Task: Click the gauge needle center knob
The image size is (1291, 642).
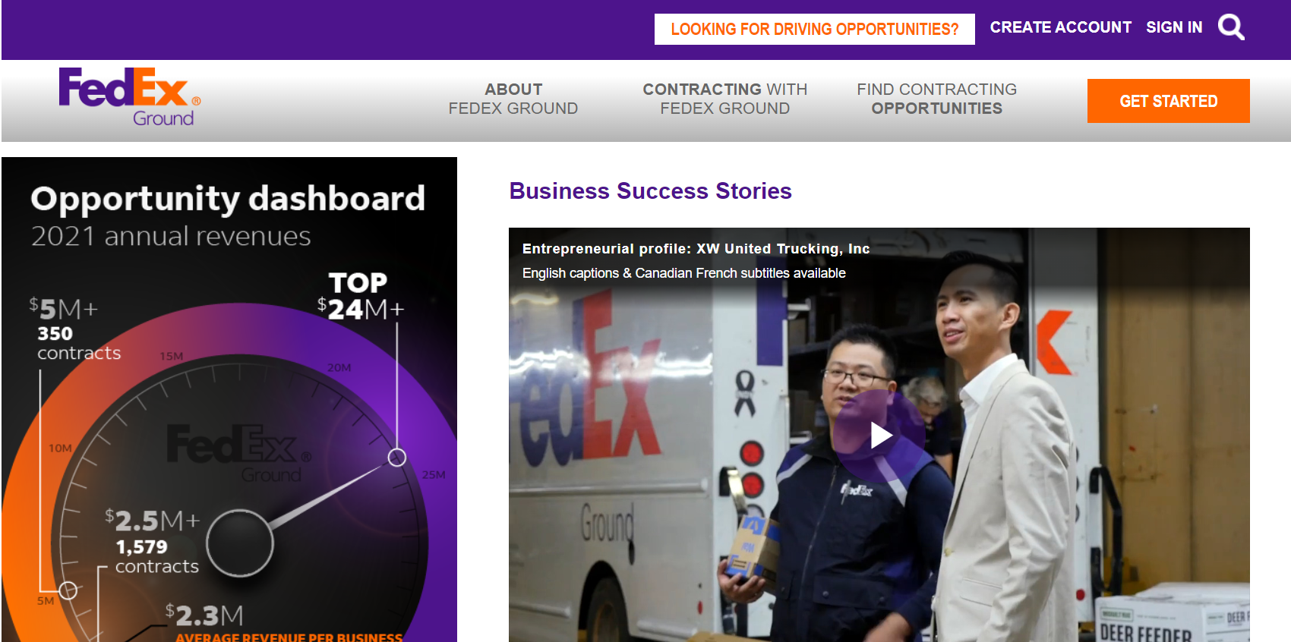Action: [x=240, y=543]
